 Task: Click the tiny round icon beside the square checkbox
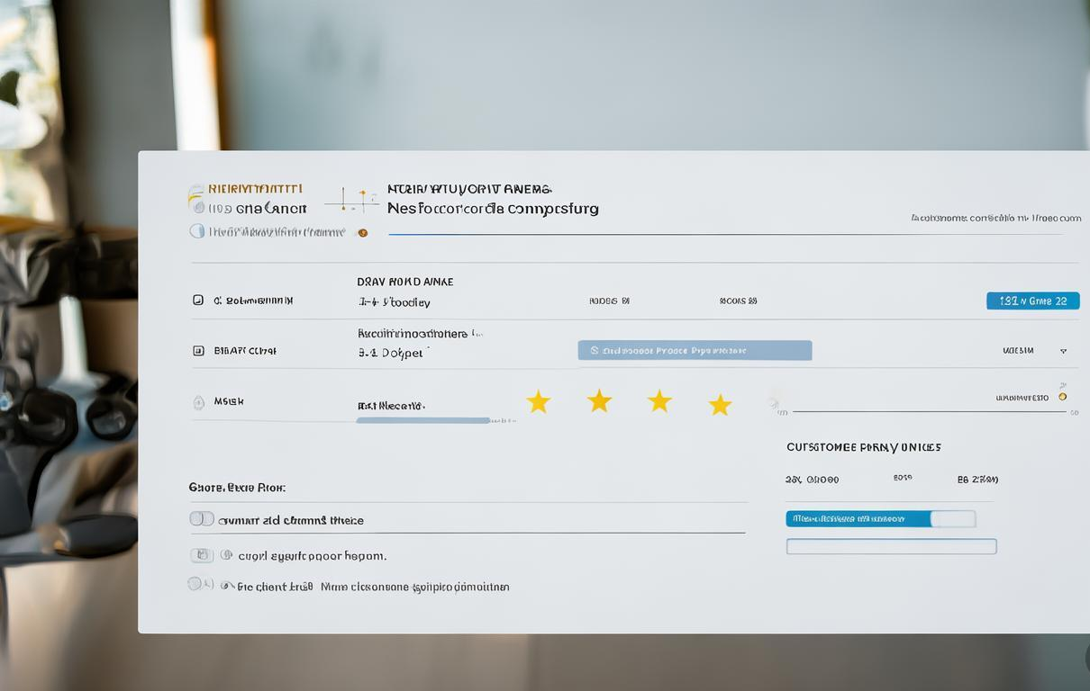[x=226, y=555]
